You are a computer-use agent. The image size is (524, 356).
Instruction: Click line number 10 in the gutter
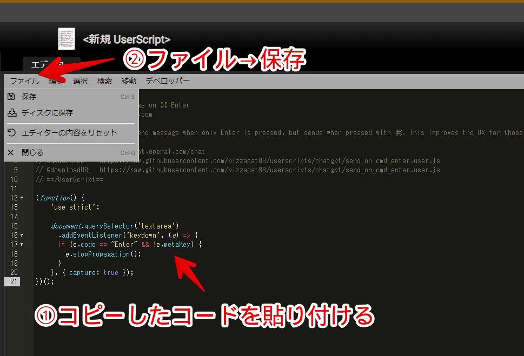14,179
